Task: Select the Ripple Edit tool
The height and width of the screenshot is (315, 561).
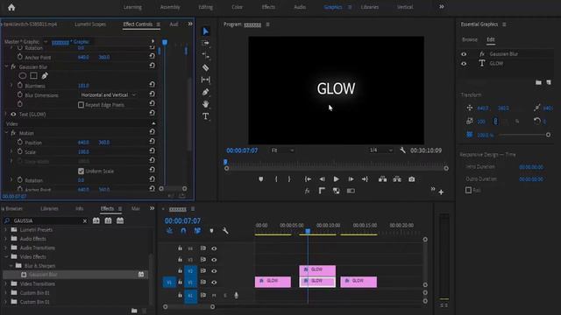Action: pyautogui.click(x=205, y=55)
